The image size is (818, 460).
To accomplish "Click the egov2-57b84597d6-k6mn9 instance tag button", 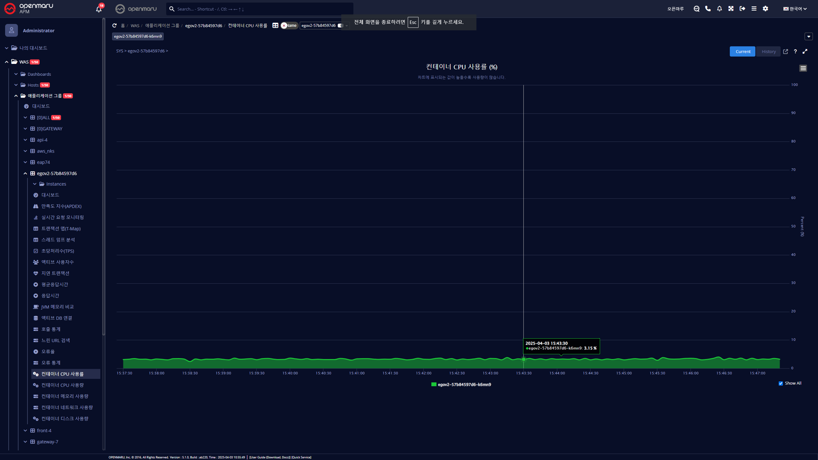I will (x=138, y=37).
